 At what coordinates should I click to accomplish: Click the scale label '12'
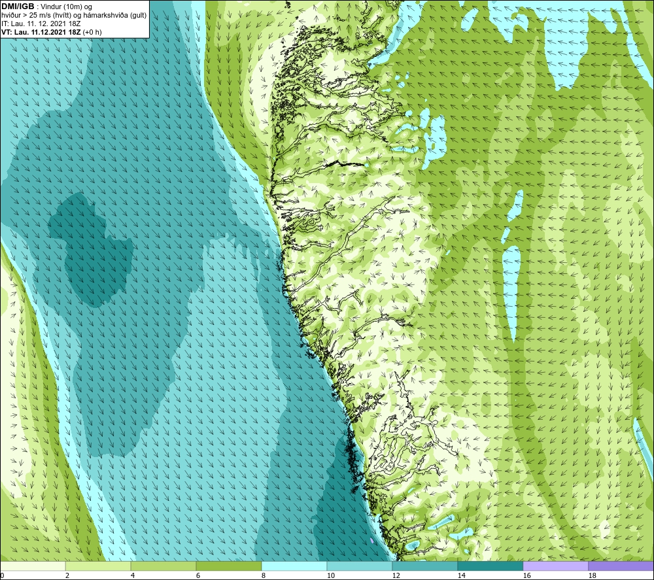pyautogui.click(x=396, y=575)
